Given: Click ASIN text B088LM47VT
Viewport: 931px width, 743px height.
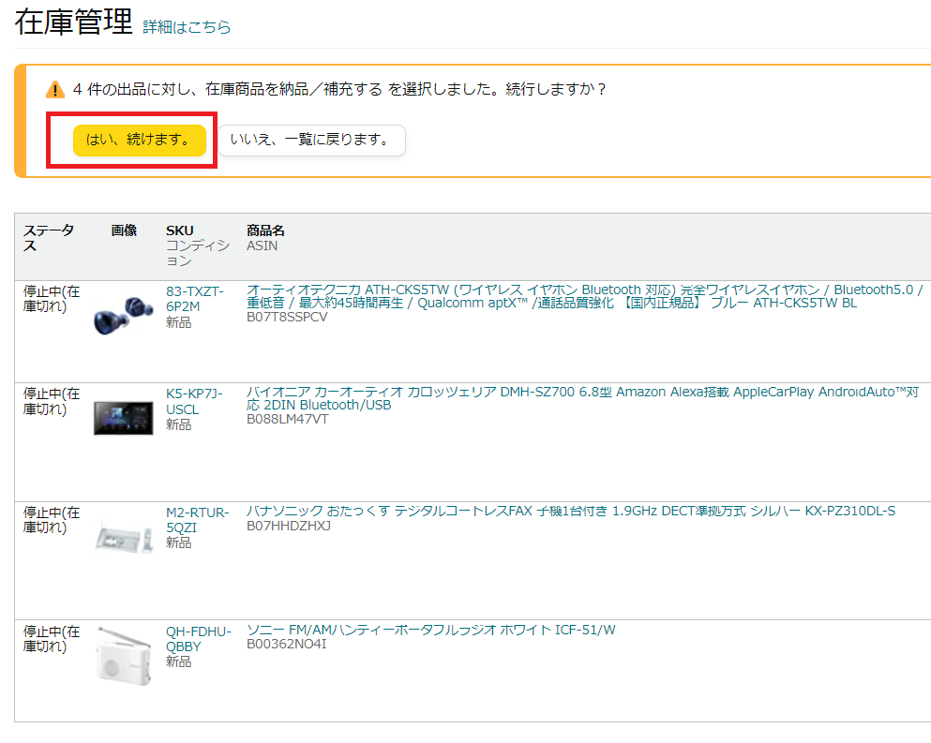Looking at the screenshot, I should click(288, 419).
